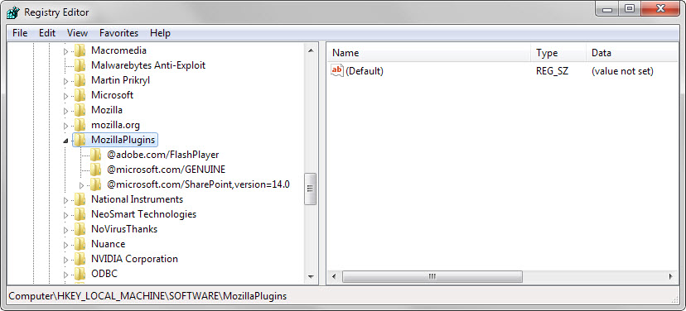Expand the NVIDIA Corporation key
686x311 pixels.
66,260
